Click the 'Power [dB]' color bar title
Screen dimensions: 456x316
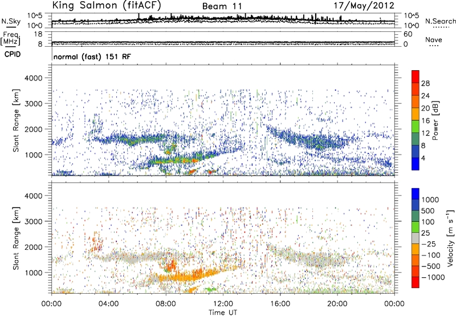(x=435, y=120)
